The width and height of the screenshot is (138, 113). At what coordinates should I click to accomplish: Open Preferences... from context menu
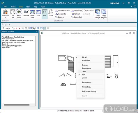coord(91,82)
